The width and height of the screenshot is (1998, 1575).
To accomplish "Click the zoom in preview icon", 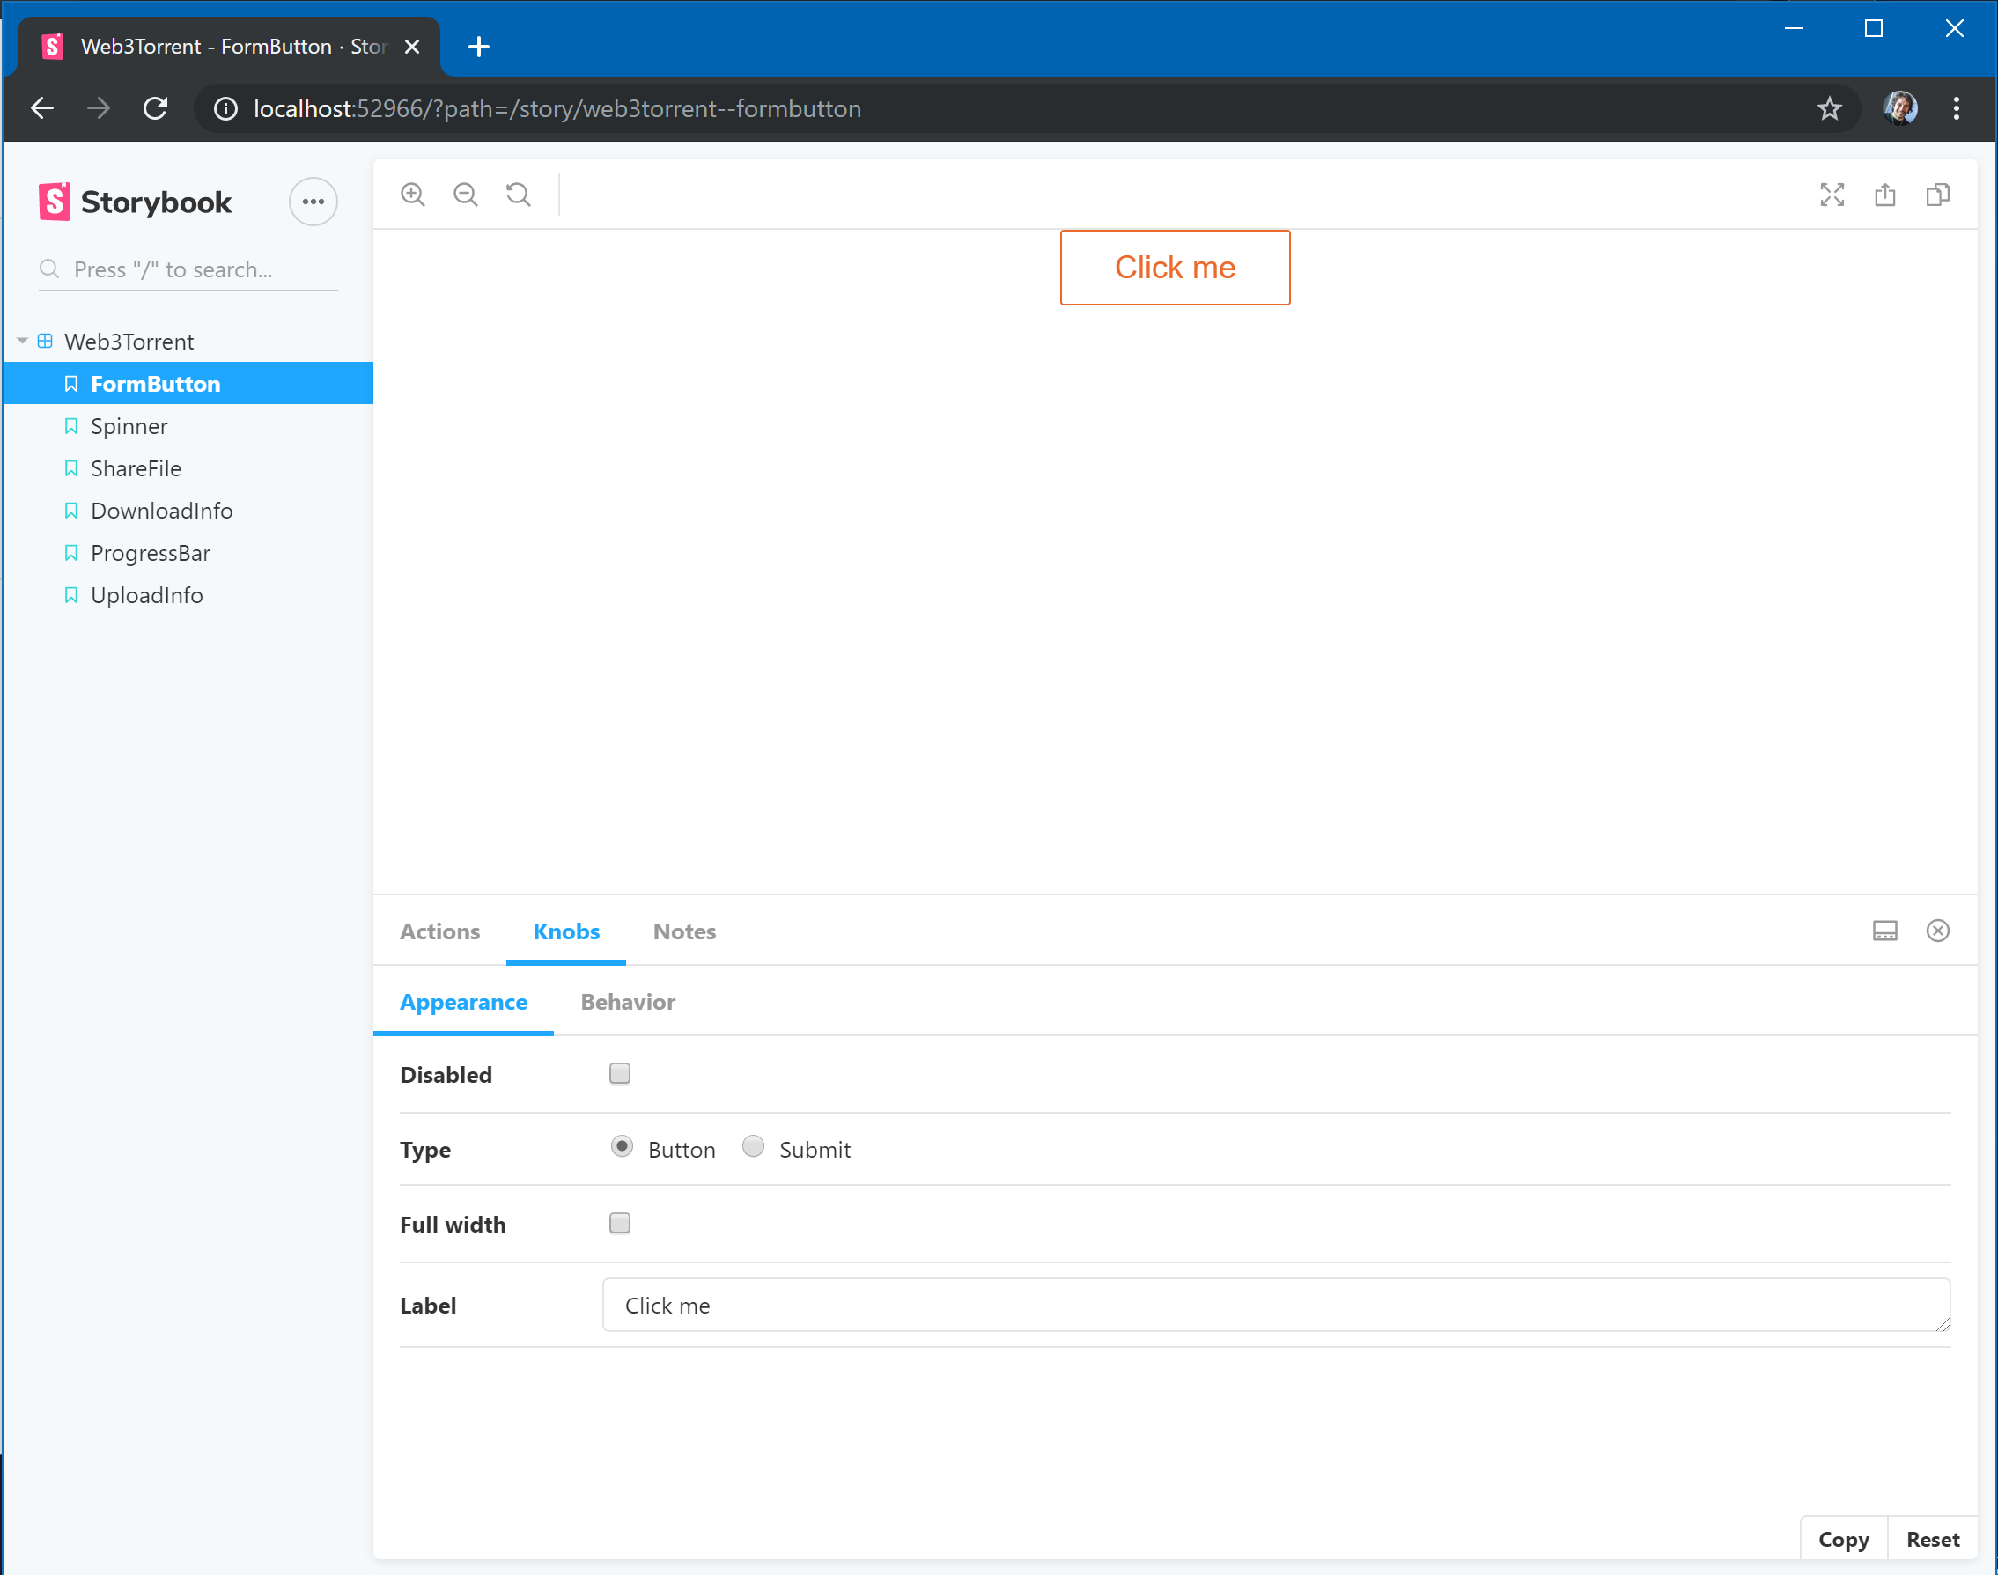I will click(412, 195).
